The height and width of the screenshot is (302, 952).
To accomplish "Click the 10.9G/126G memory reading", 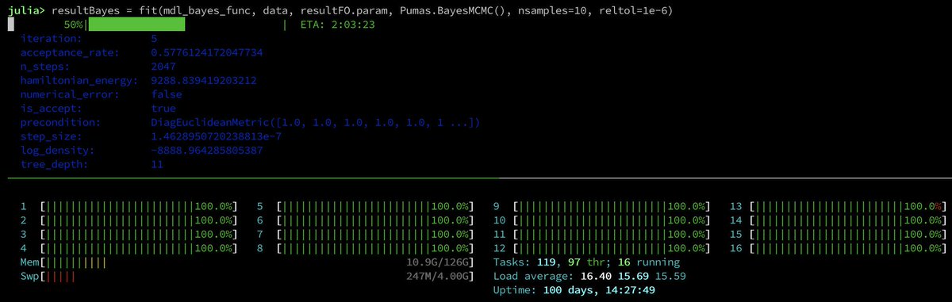I will [x=437, y=262].
